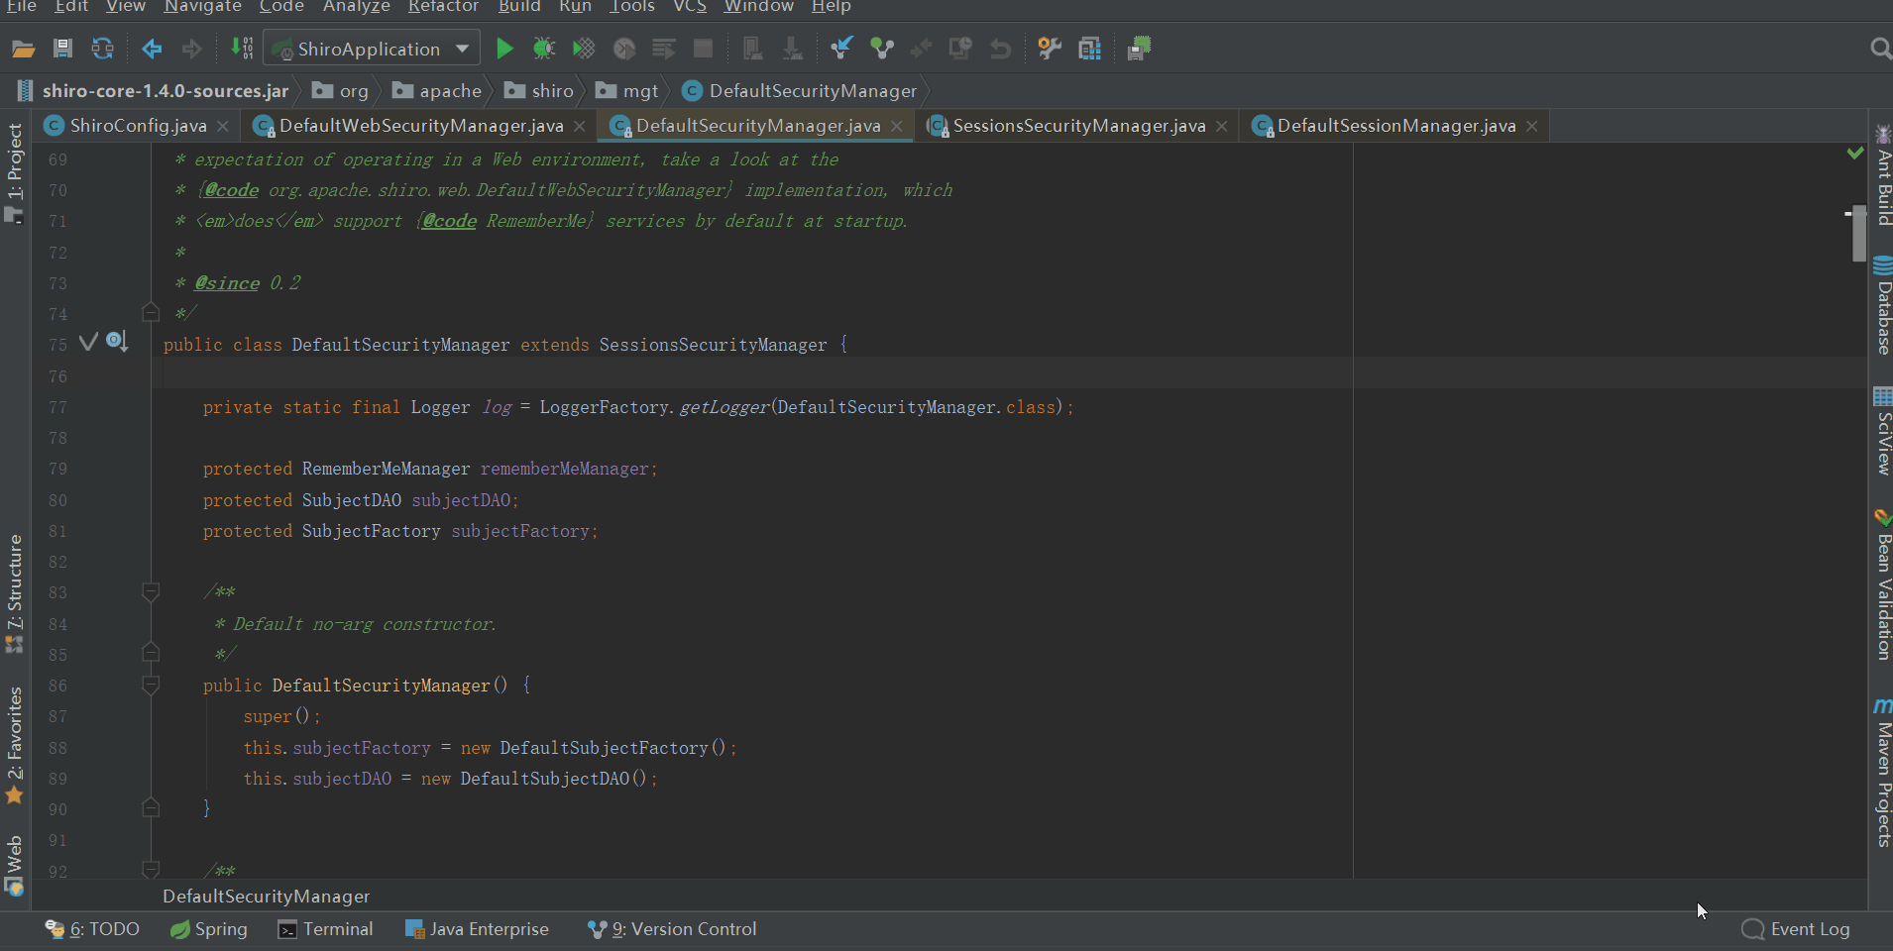Toggle the SciView side panel

pos(1882,432)
